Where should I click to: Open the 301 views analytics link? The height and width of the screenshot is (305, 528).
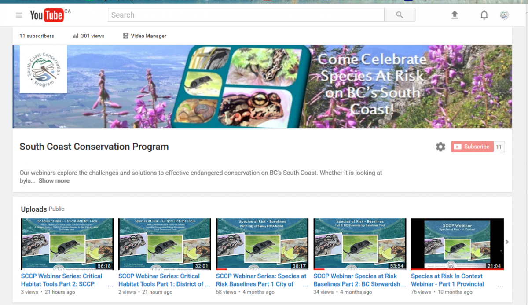coord(89,36)
